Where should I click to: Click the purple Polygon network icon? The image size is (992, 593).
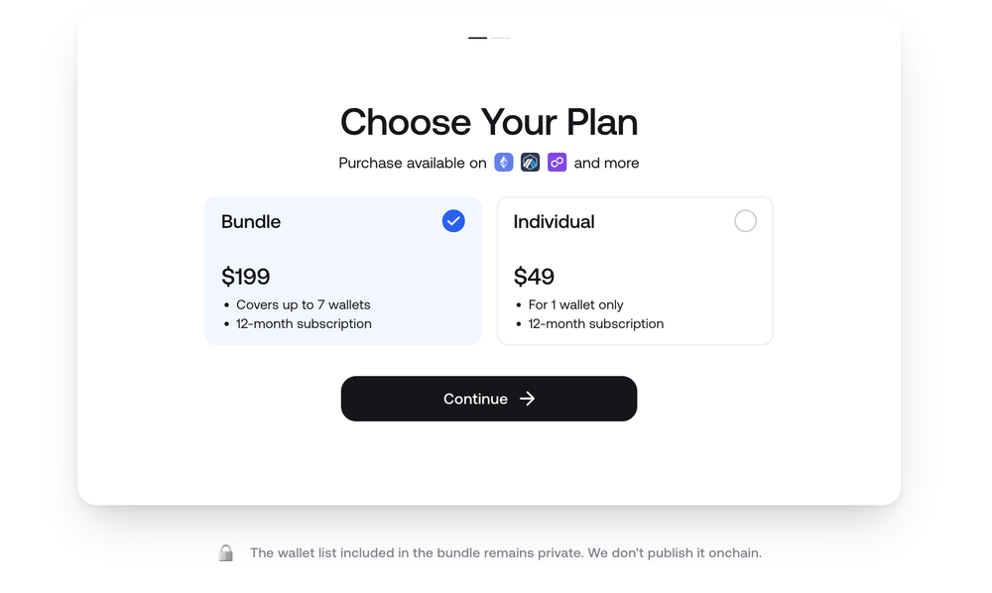pos(558,163)
